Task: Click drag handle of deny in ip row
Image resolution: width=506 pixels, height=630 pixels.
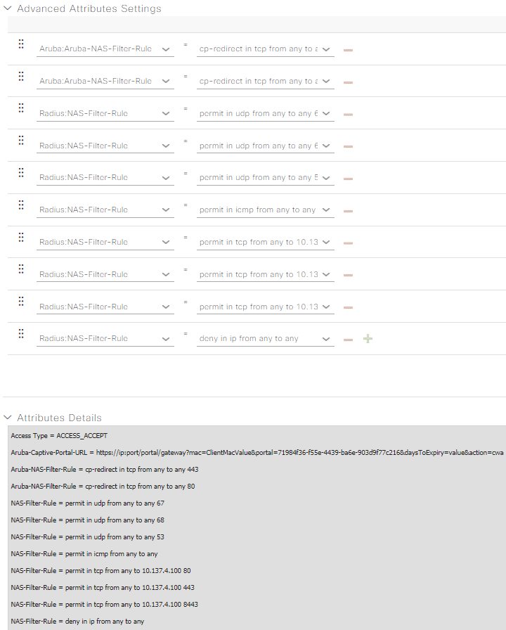Action: 21,333
